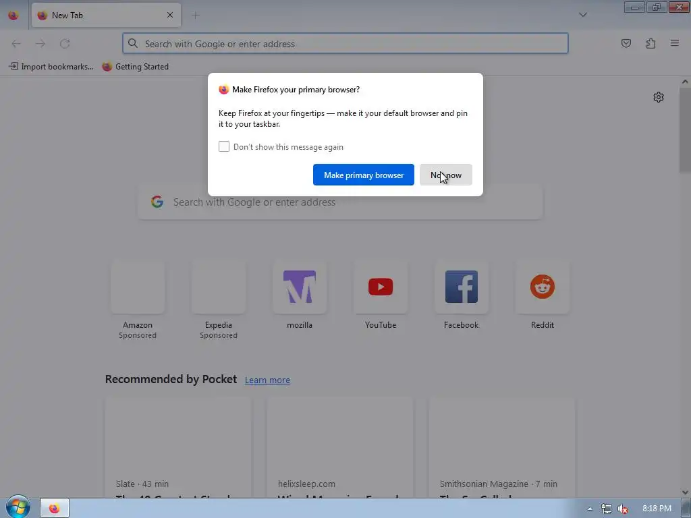Click the vertical scrollbar thumb

coord(685,130)
